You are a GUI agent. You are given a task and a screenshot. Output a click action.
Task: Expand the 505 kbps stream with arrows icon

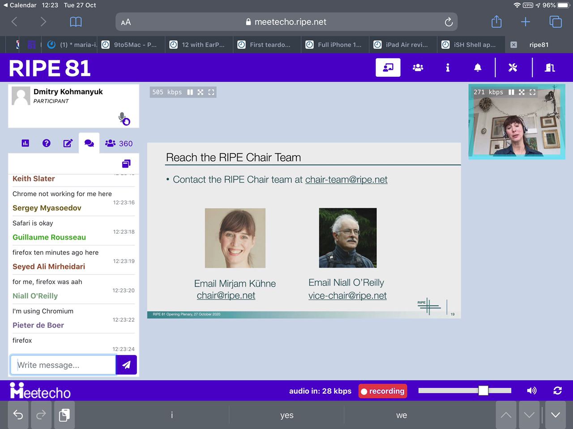click(201, 92)
